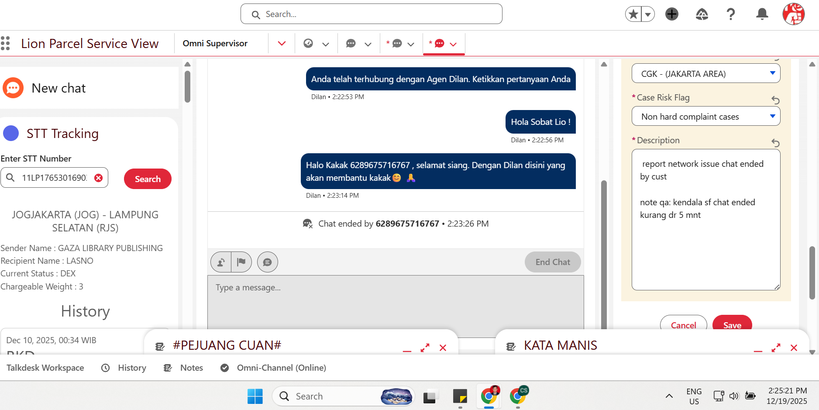This screenshot has height=410, width=819.
Task: Open the Notifications bell
Action: 762,14
